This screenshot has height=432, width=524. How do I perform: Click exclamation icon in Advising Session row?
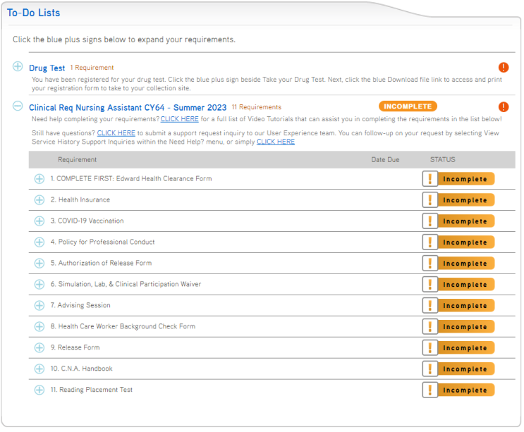tap(430, 305)
